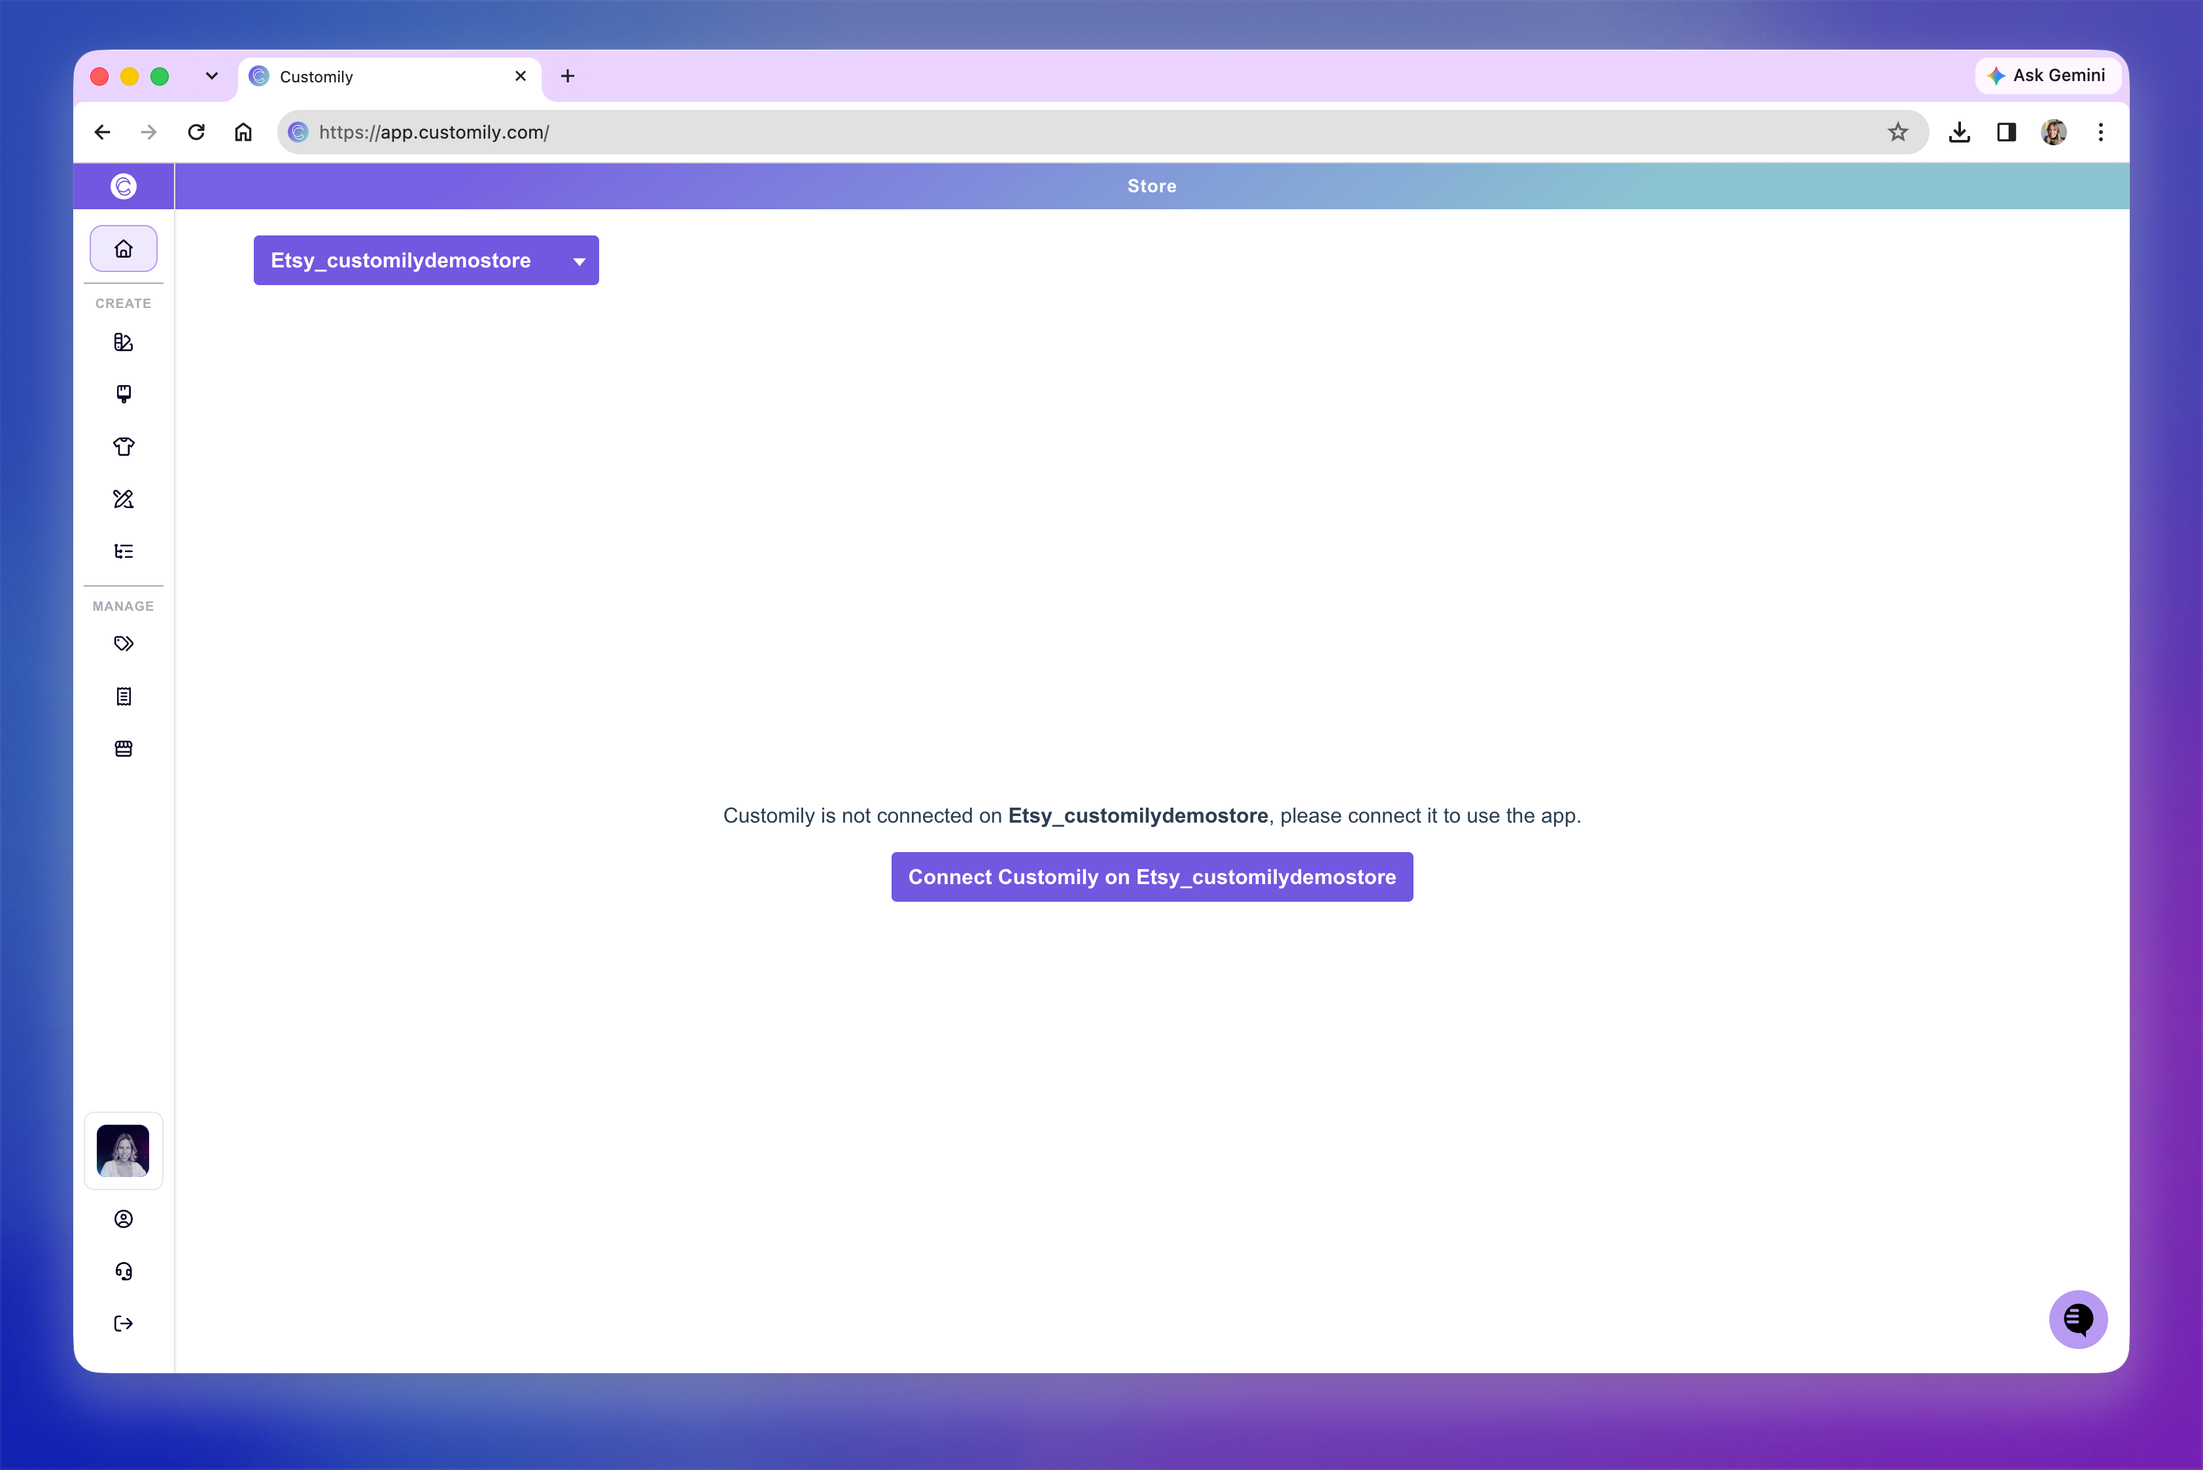This screenshot has width=2203, height=1470.
Task: Click the browser home button
Action: pyautogui.click(x=243, y=132)
